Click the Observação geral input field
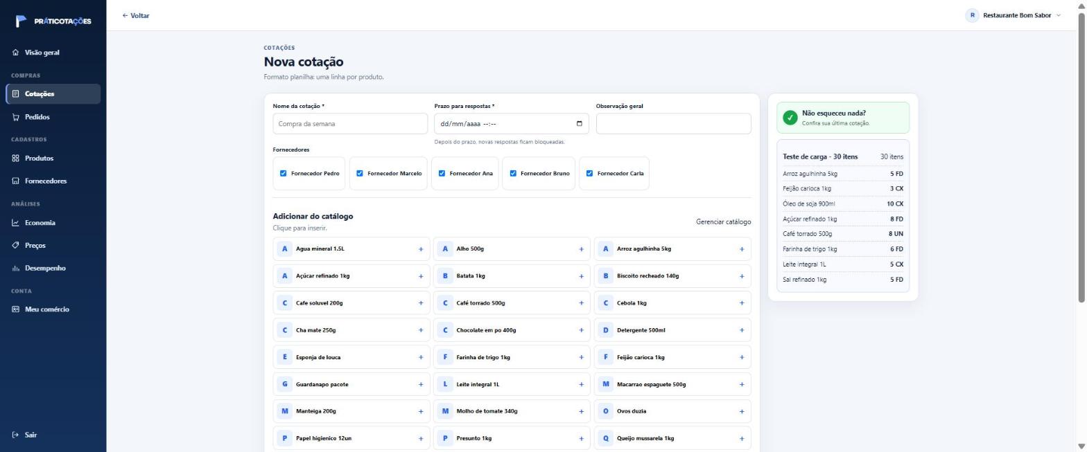The image size is (1087, 452). 673,124
